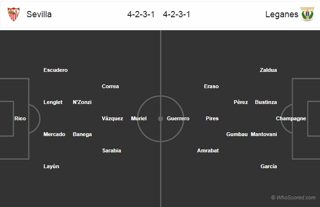This screenshot has width=320, height=207.
Task: Click Amrabat on Leganes's wing
Action: click(208, 150)
